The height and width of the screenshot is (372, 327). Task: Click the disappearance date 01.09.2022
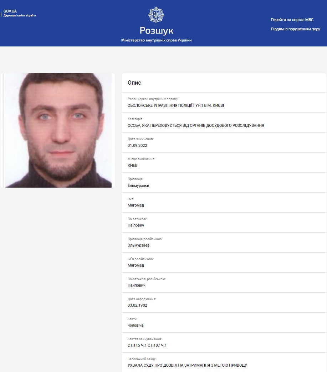coord(137,145)
